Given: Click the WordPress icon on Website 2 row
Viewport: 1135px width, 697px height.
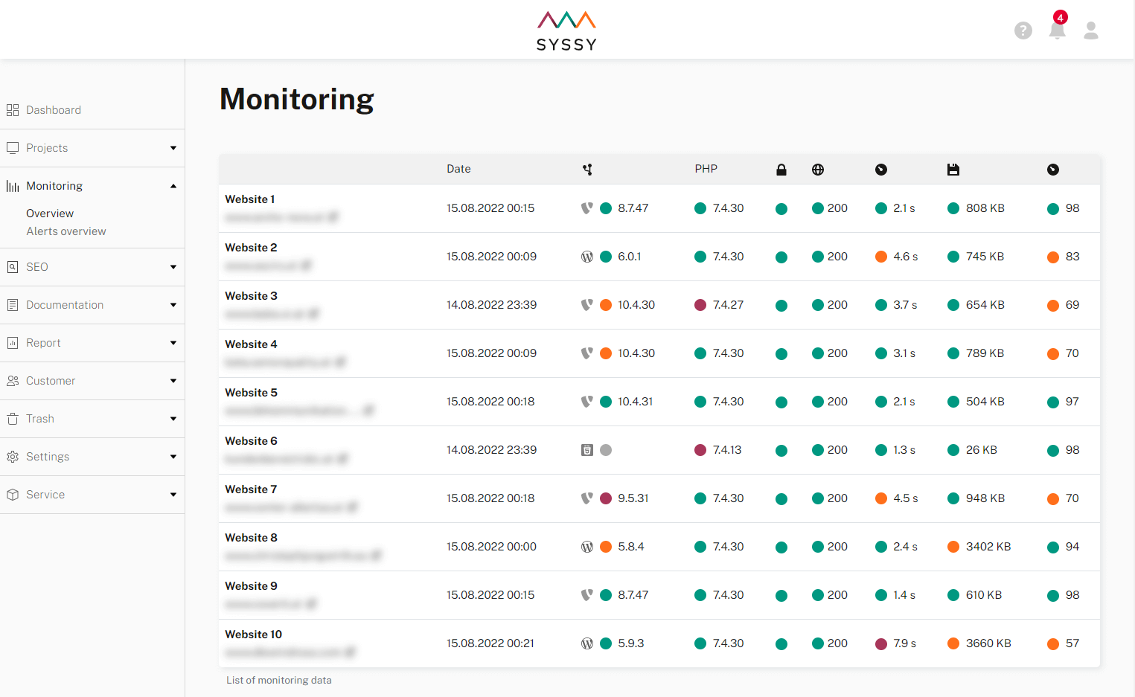Looking at the screenshot, I should [587, 256].
